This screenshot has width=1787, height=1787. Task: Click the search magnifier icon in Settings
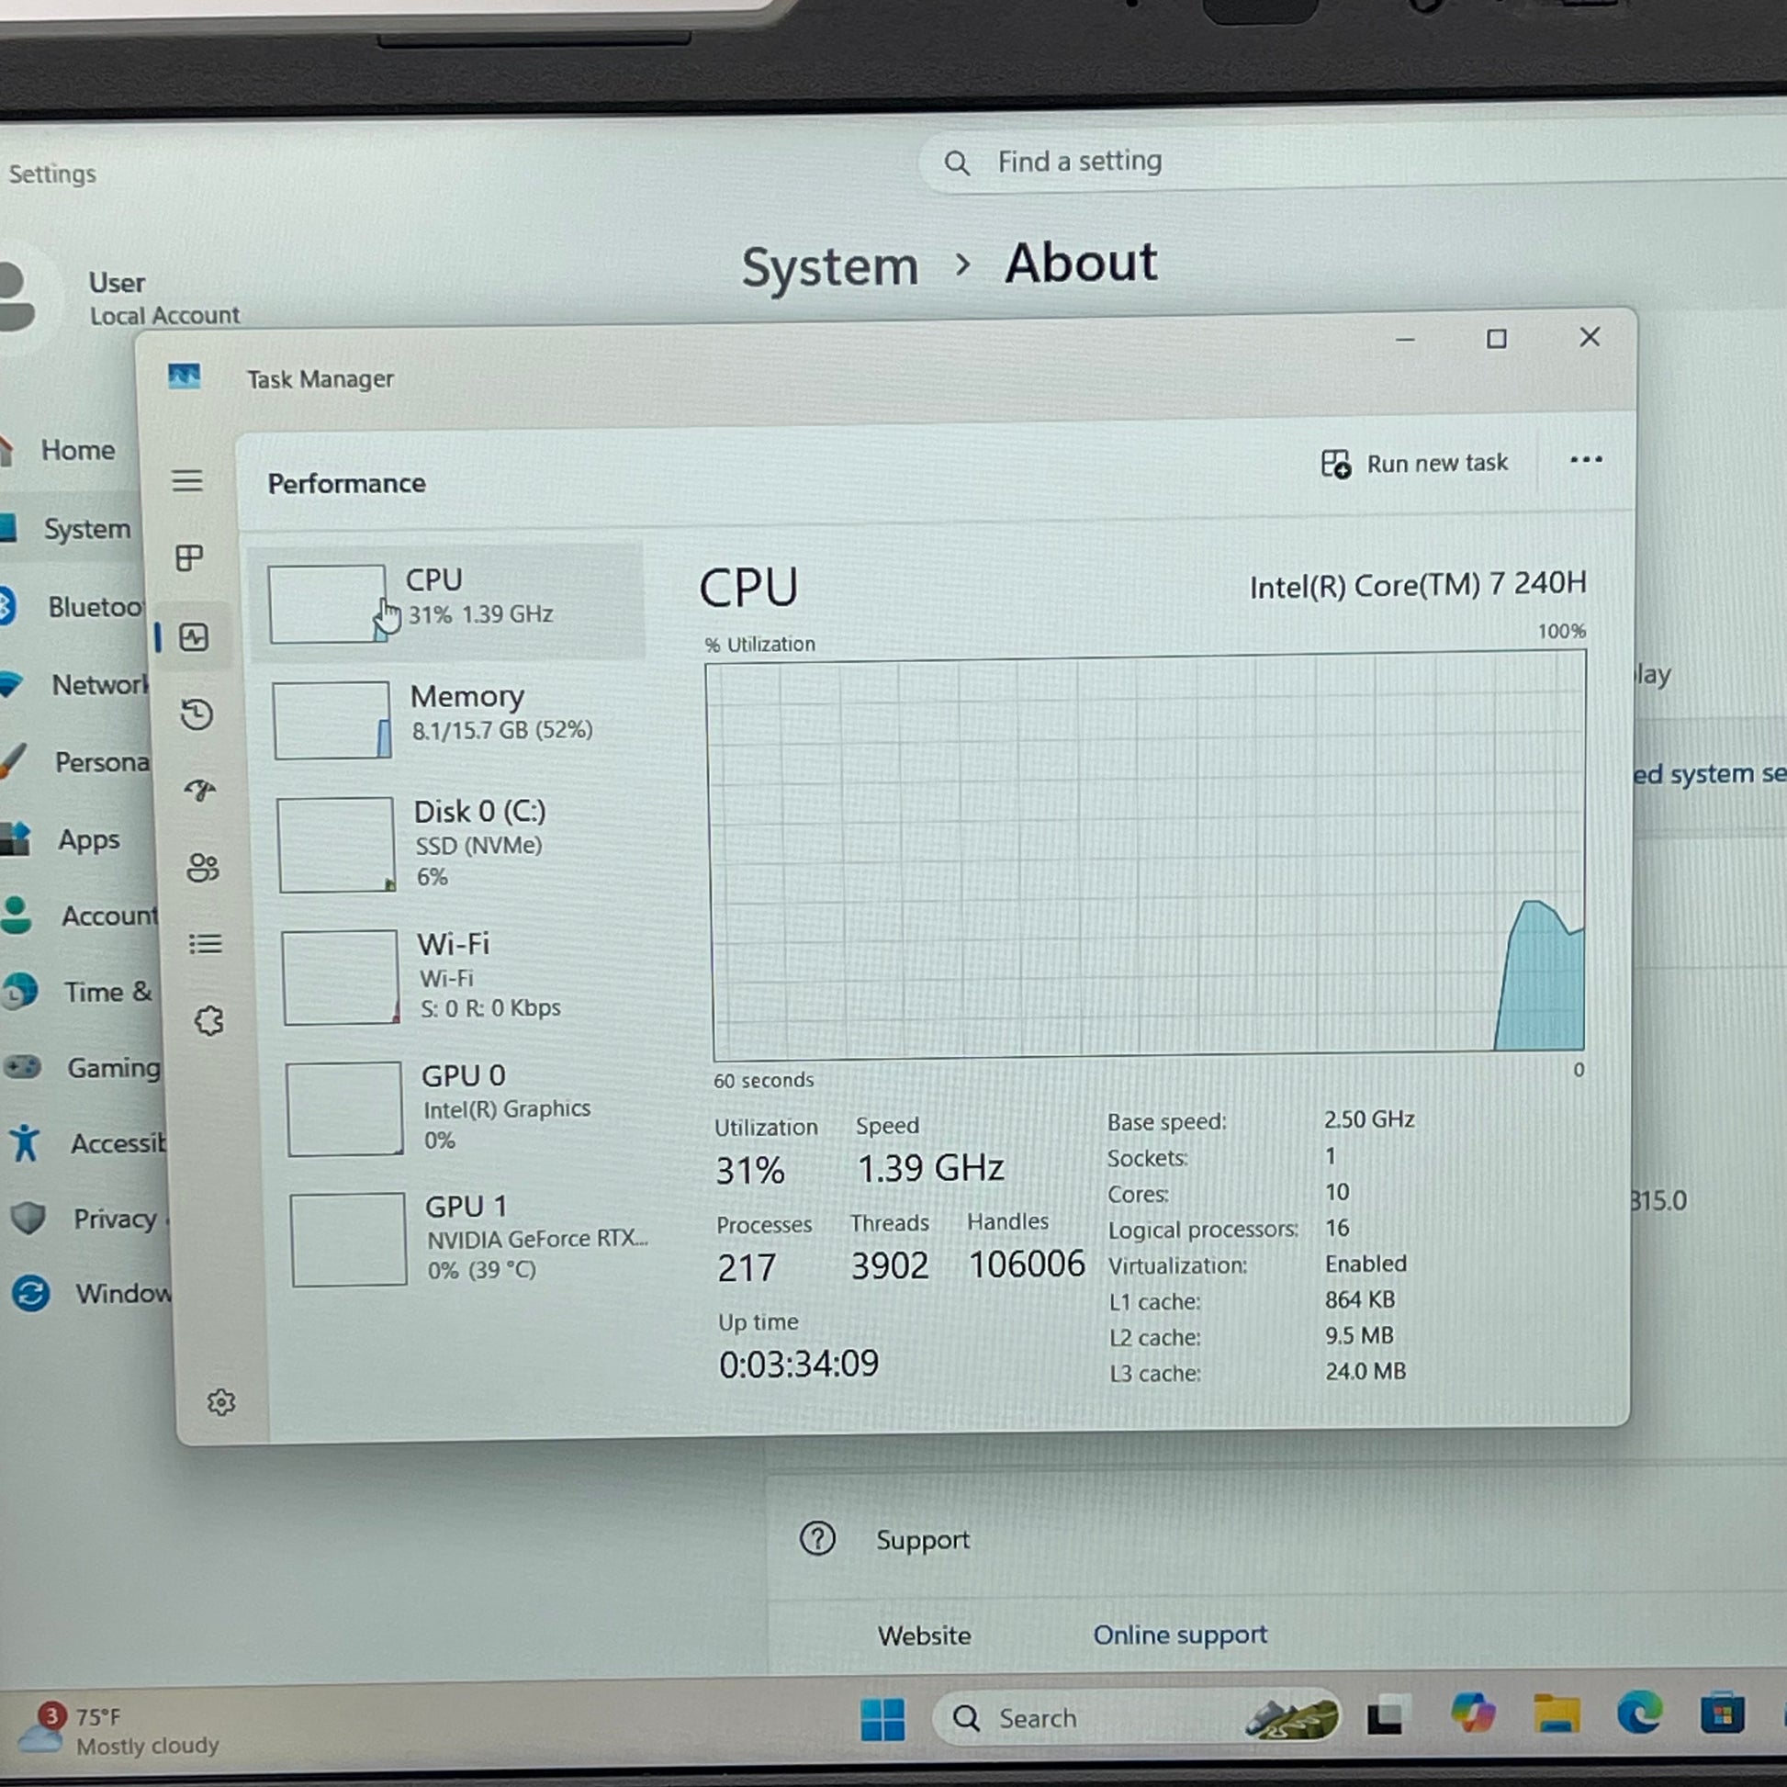coord(956,163)
